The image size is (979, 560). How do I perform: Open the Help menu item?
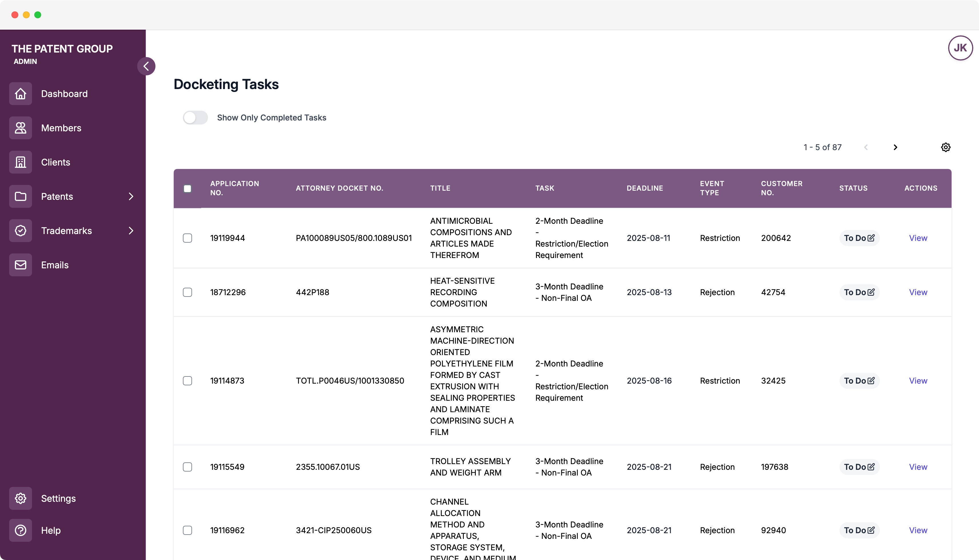pyautogui.click(x=73, y=530)
